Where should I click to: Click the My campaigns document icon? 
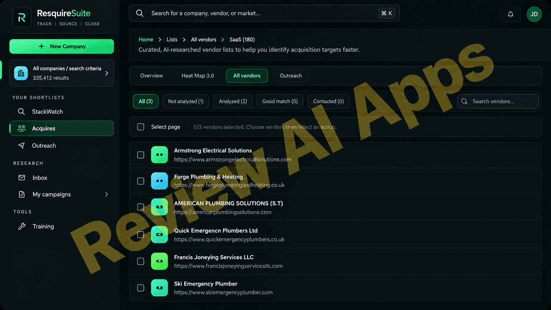coord(22,194)
